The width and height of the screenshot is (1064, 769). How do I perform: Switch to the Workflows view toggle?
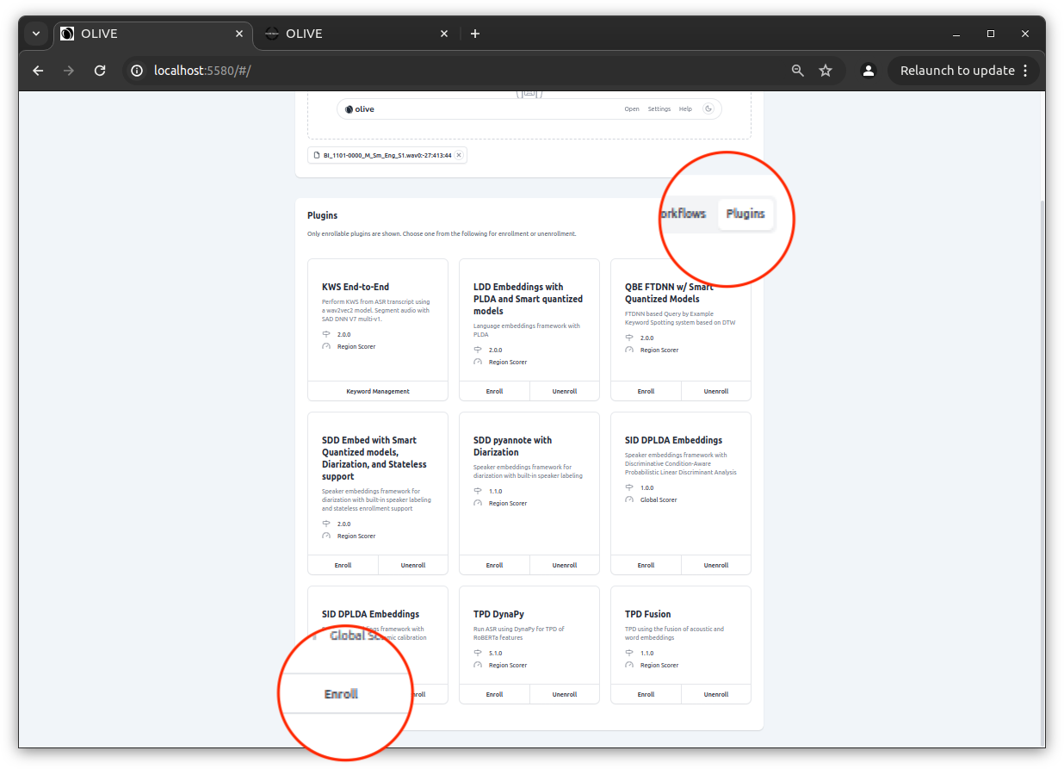pyautogui.click(x=683, y=214)
